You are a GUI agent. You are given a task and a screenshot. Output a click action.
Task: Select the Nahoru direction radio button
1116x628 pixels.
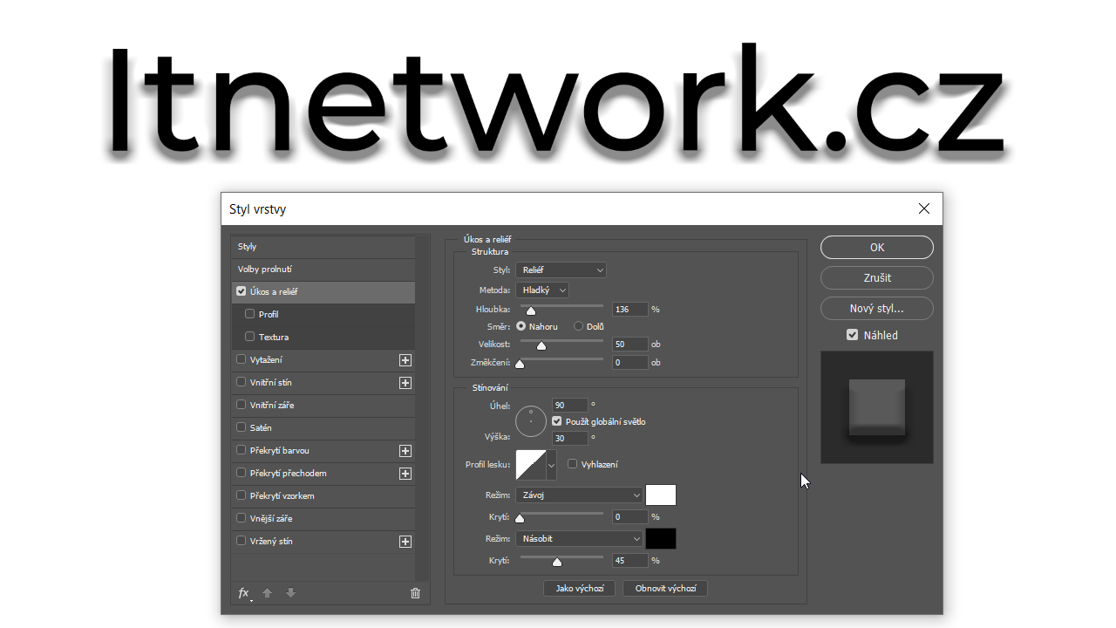coord(521,326)
